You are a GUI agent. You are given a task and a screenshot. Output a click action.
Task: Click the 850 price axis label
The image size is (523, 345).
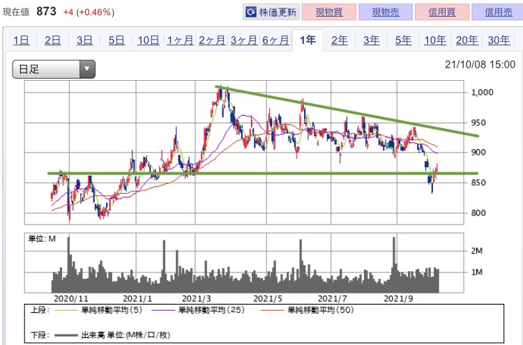tap(478, 183)
